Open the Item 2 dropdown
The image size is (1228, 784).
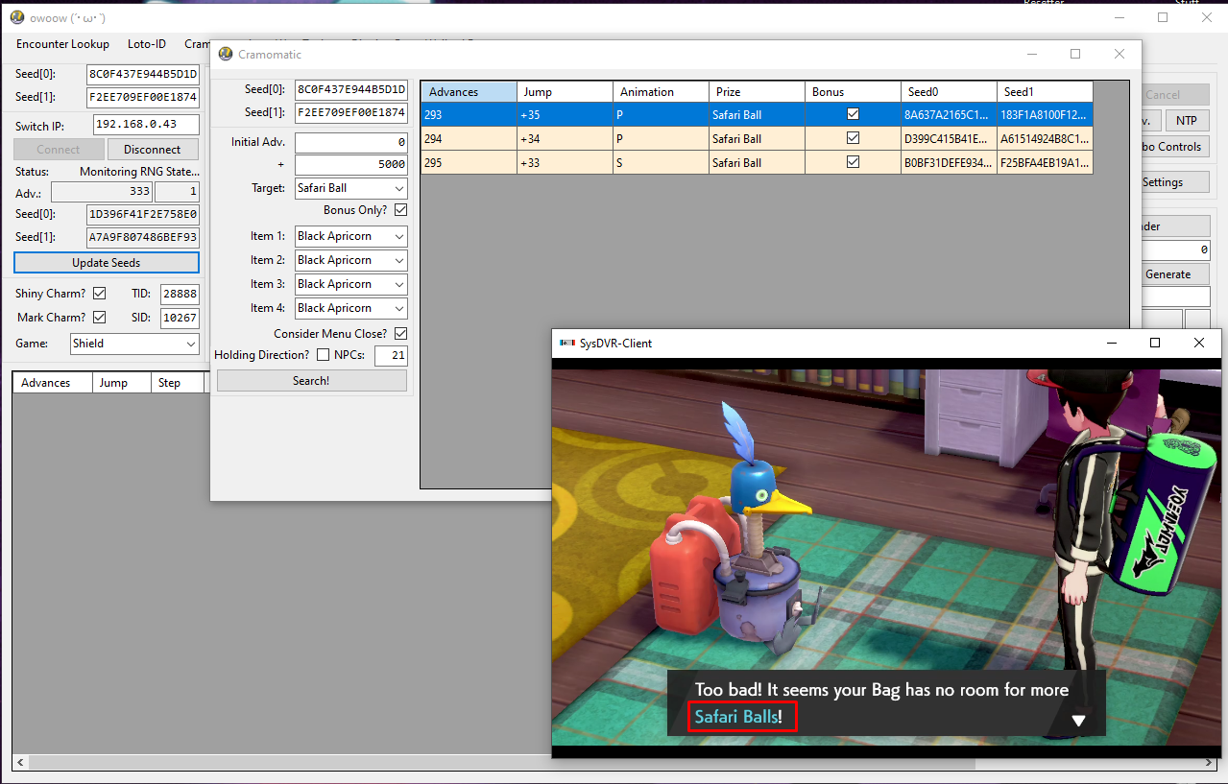pyautogui.click(x=350, y=260)
